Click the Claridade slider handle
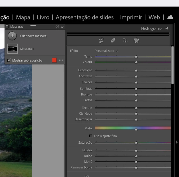The image size is (179, 177). point(136,114)
